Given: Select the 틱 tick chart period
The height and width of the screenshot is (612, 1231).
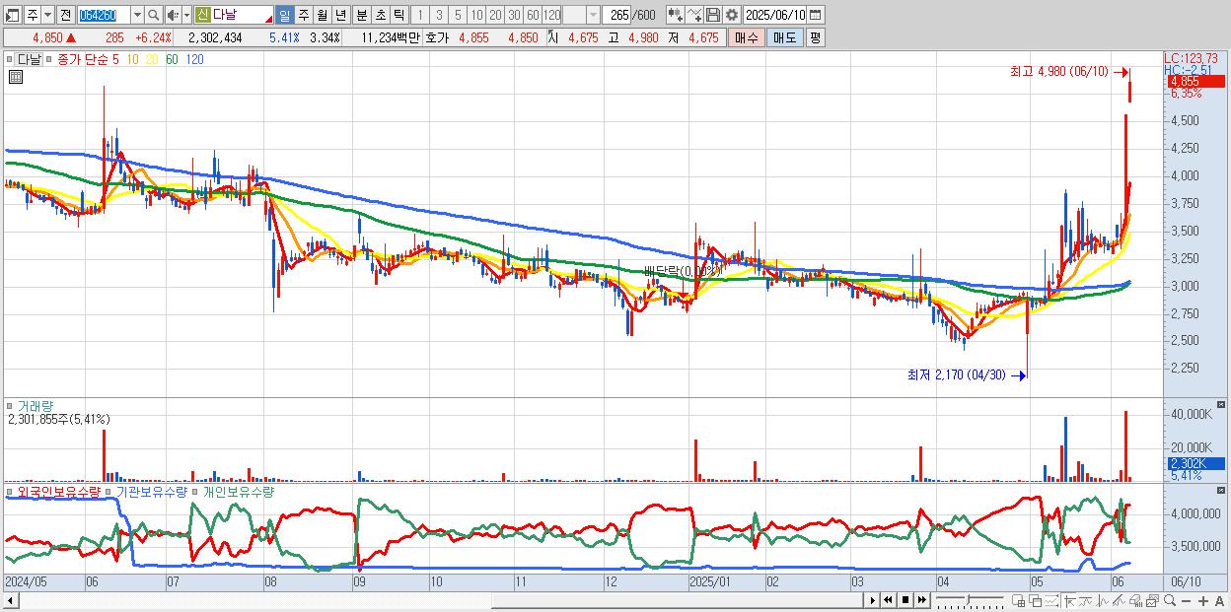Looking at the screenshot, I should click(398, 15).
